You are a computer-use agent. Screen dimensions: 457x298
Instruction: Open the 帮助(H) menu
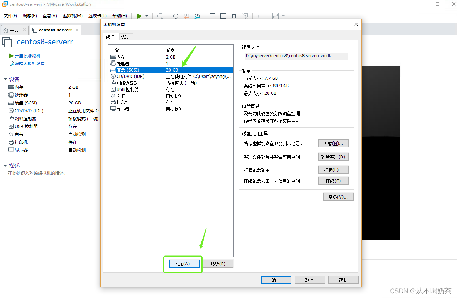click(120, 16)
